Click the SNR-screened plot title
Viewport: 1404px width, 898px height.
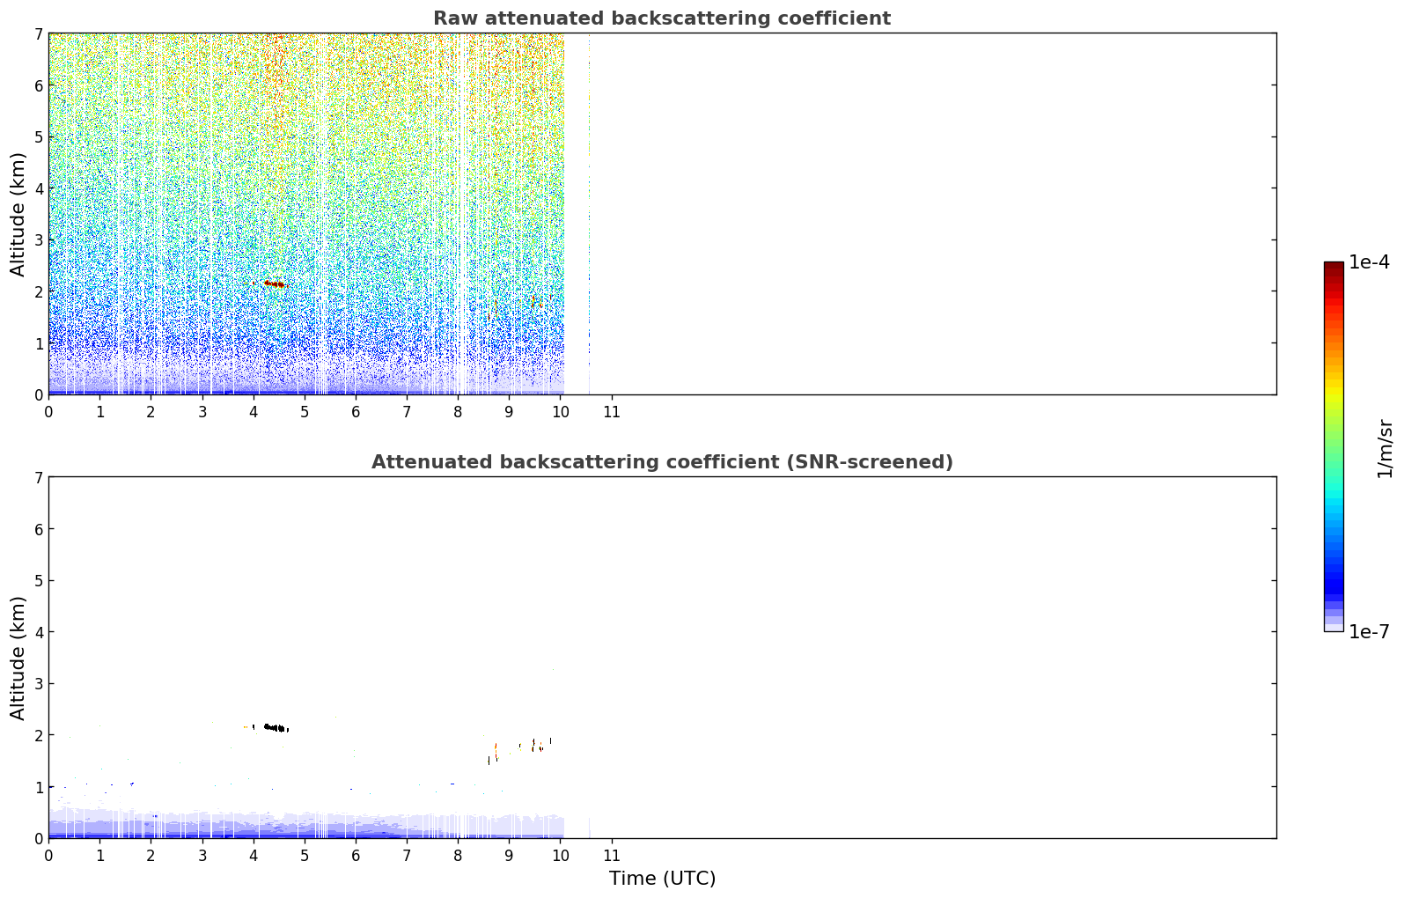(662, 462)
